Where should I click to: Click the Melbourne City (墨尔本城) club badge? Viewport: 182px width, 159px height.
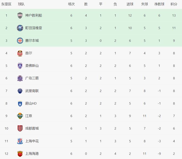point(20,41)
